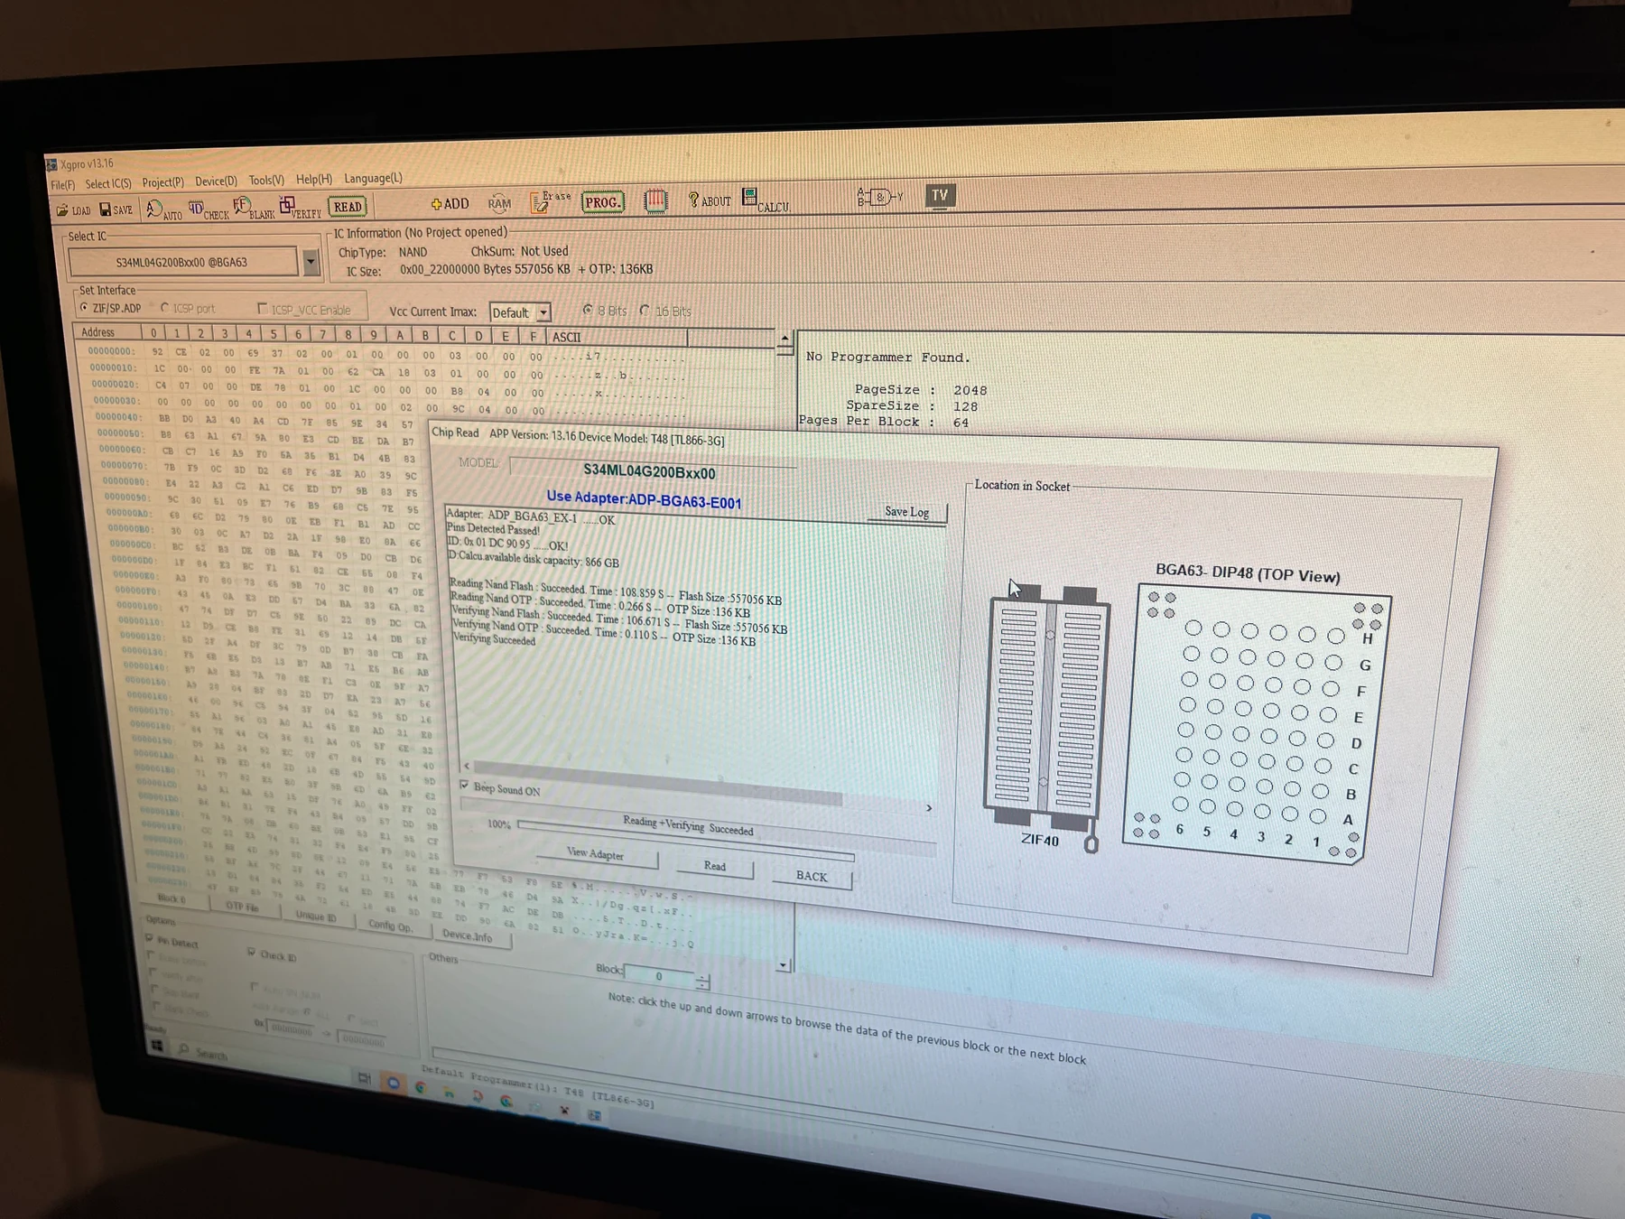The image size is (1625, 1219).
Task: Open the Help(H) menu
Action: [x=314, y=179]
